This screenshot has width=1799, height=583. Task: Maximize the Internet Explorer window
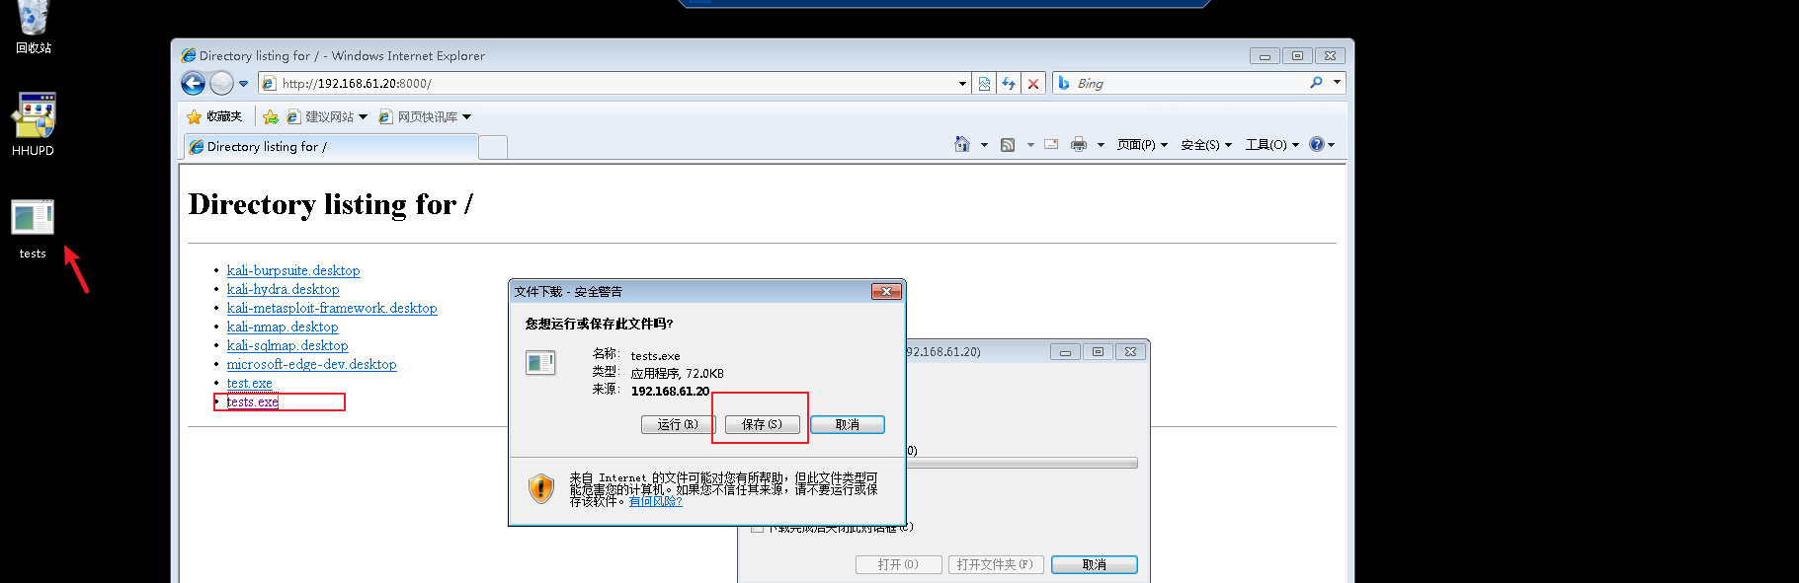(1297, 55)
